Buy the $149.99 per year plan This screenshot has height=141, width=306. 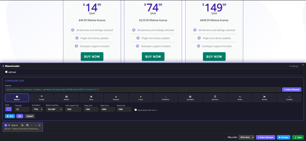214,56
